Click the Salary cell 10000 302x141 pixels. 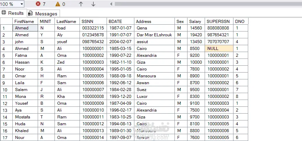[196, 62]
